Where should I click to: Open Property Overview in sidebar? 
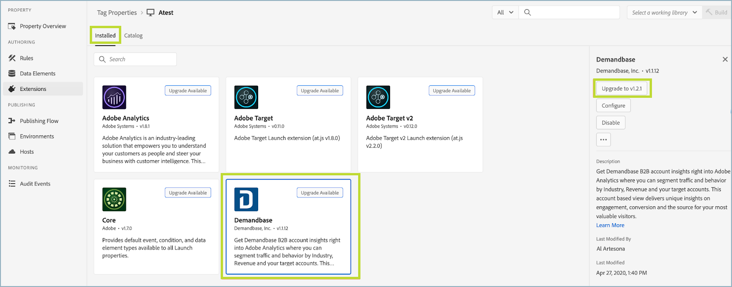point(43,26)
